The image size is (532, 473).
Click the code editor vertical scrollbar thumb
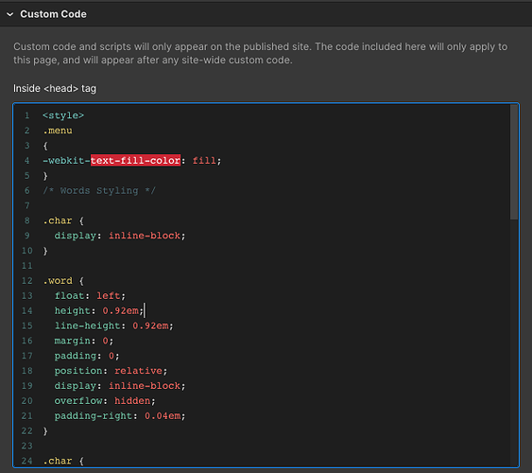(514, 162)
